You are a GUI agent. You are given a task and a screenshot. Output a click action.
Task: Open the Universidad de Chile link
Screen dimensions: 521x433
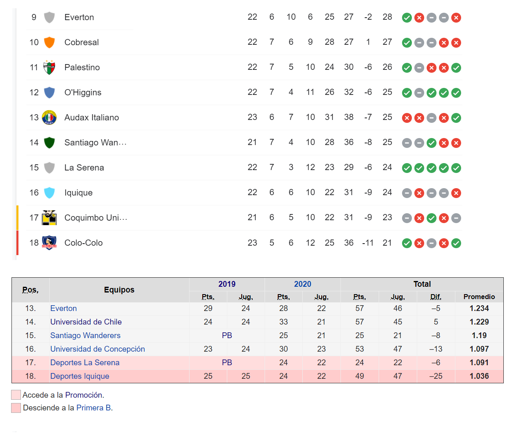[86, 322]
